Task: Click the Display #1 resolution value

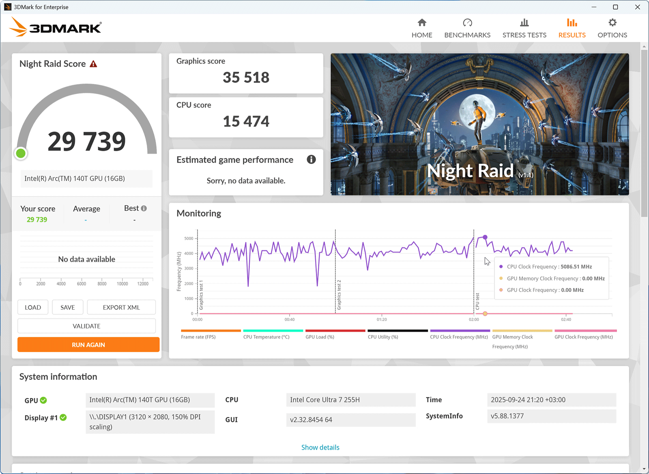Action: click(x=150, y=422)
